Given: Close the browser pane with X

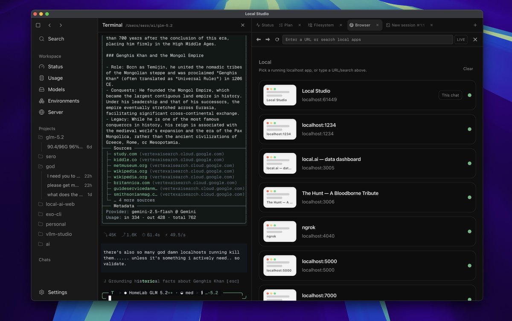Looking at the screenshot, I should click(475, 40).
